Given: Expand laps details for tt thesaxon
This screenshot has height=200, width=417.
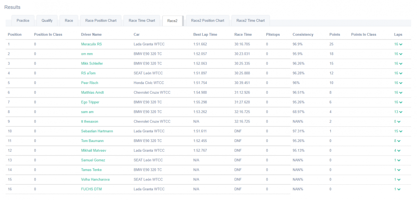Looking at the screenshot, I should click(398, 122).
